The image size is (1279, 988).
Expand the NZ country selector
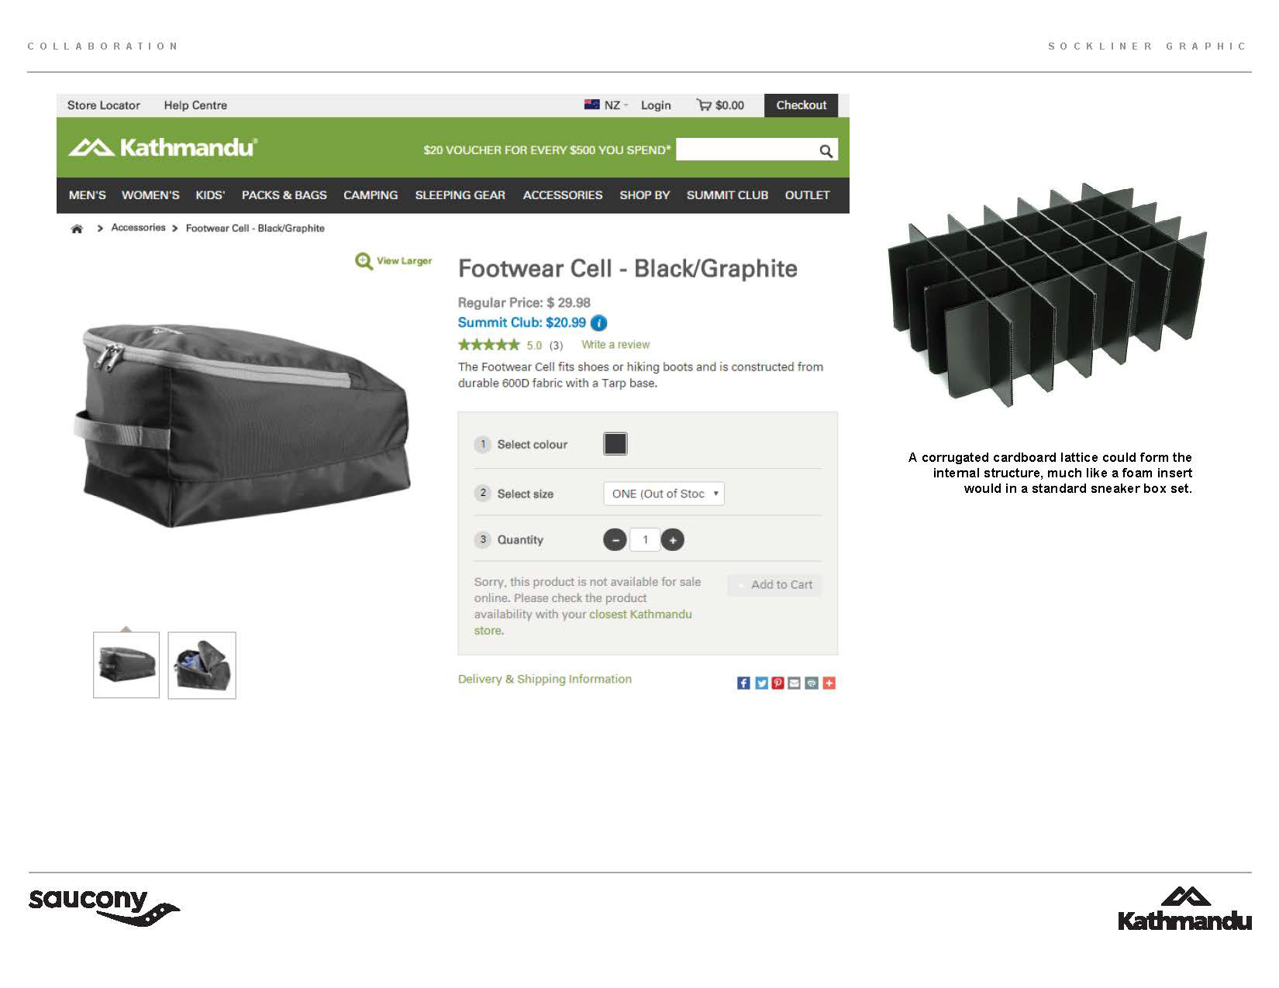point(606,105)
